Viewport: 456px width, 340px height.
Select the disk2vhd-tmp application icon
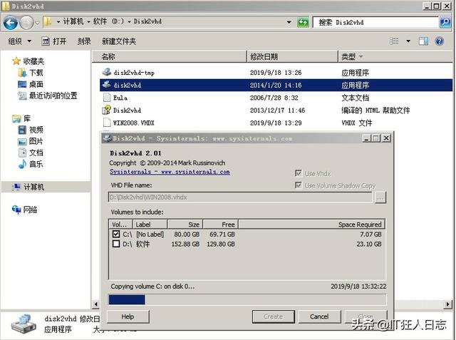pos(107,72)
